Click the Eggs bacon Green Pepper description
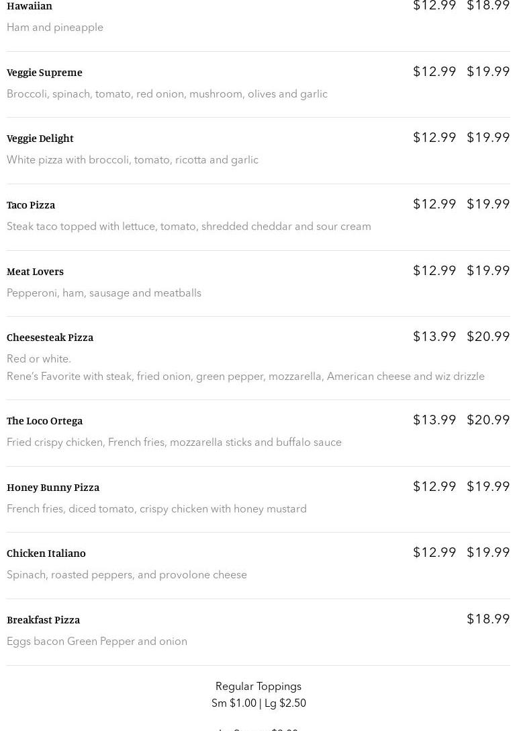Image resolution: width=517 pixels, height=731 pixels. 97,641
